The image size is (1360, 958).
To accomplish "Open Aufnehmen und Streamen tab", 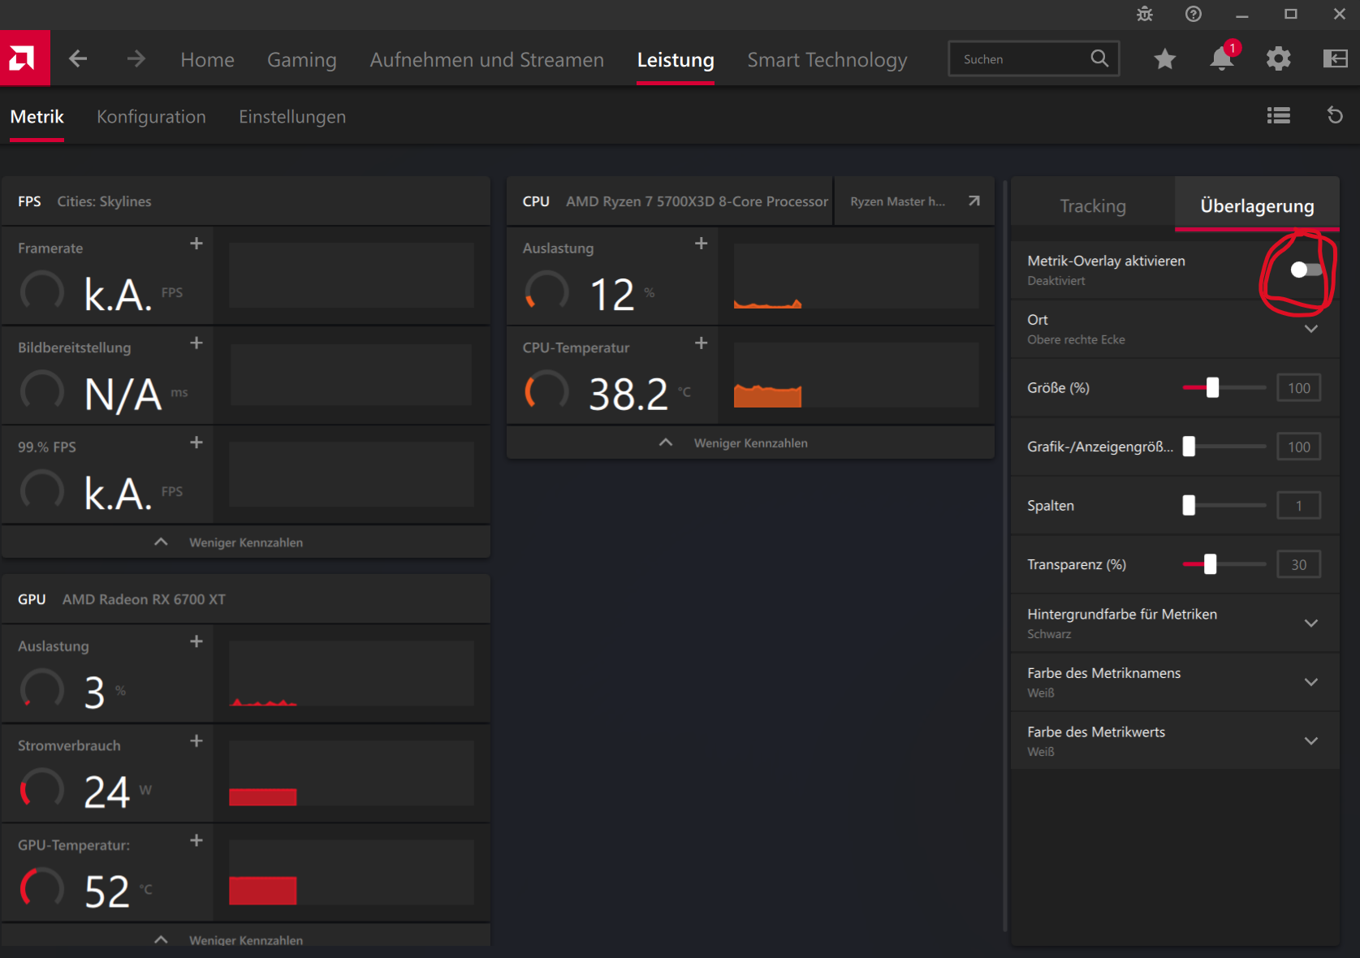I will (486, 59).
